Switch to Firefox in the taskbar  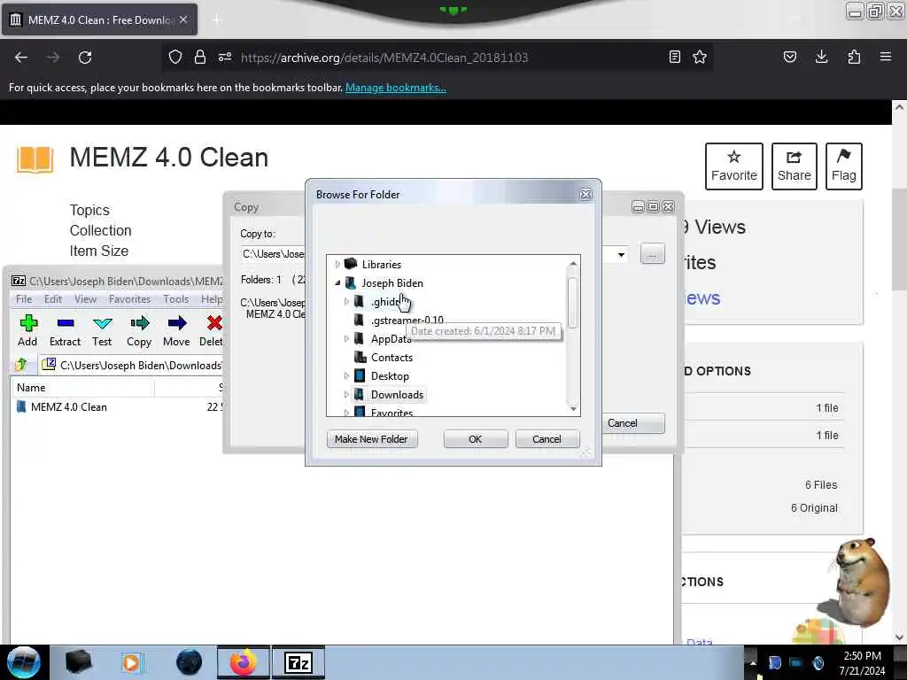[244, 662]
